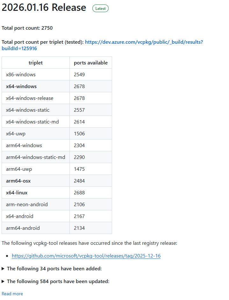Expand the 34 ports added section
This screenshot has width=229, height=300.
54,269
